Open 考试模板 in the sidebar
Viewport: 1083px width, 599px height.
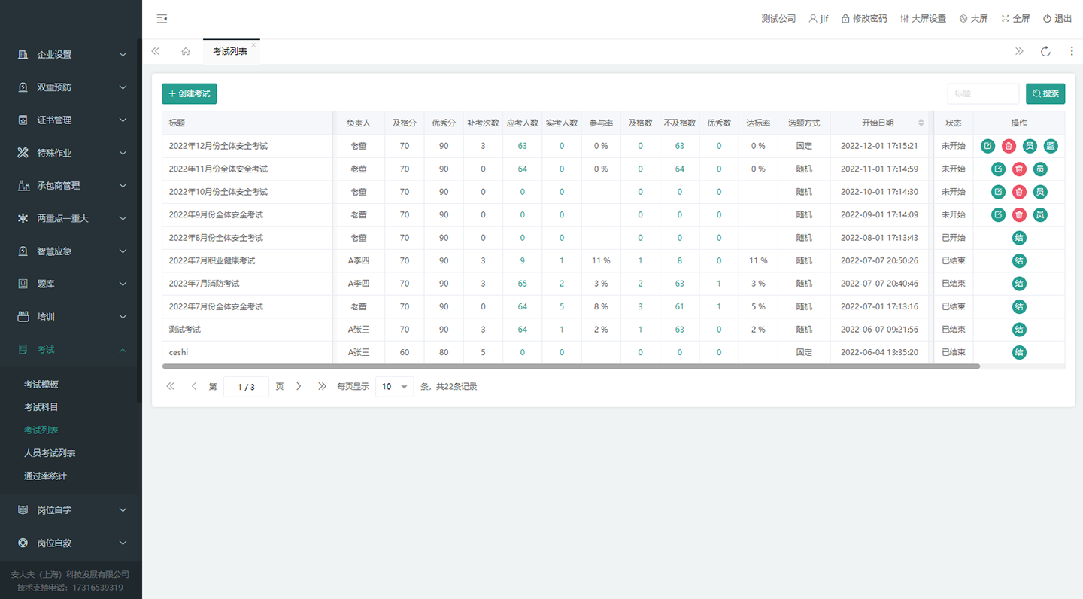coord(41,385)
